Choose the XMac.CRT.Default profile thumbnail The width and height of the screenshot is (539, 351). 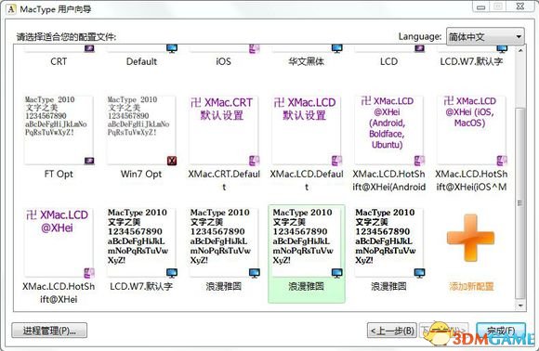[224, 131]
